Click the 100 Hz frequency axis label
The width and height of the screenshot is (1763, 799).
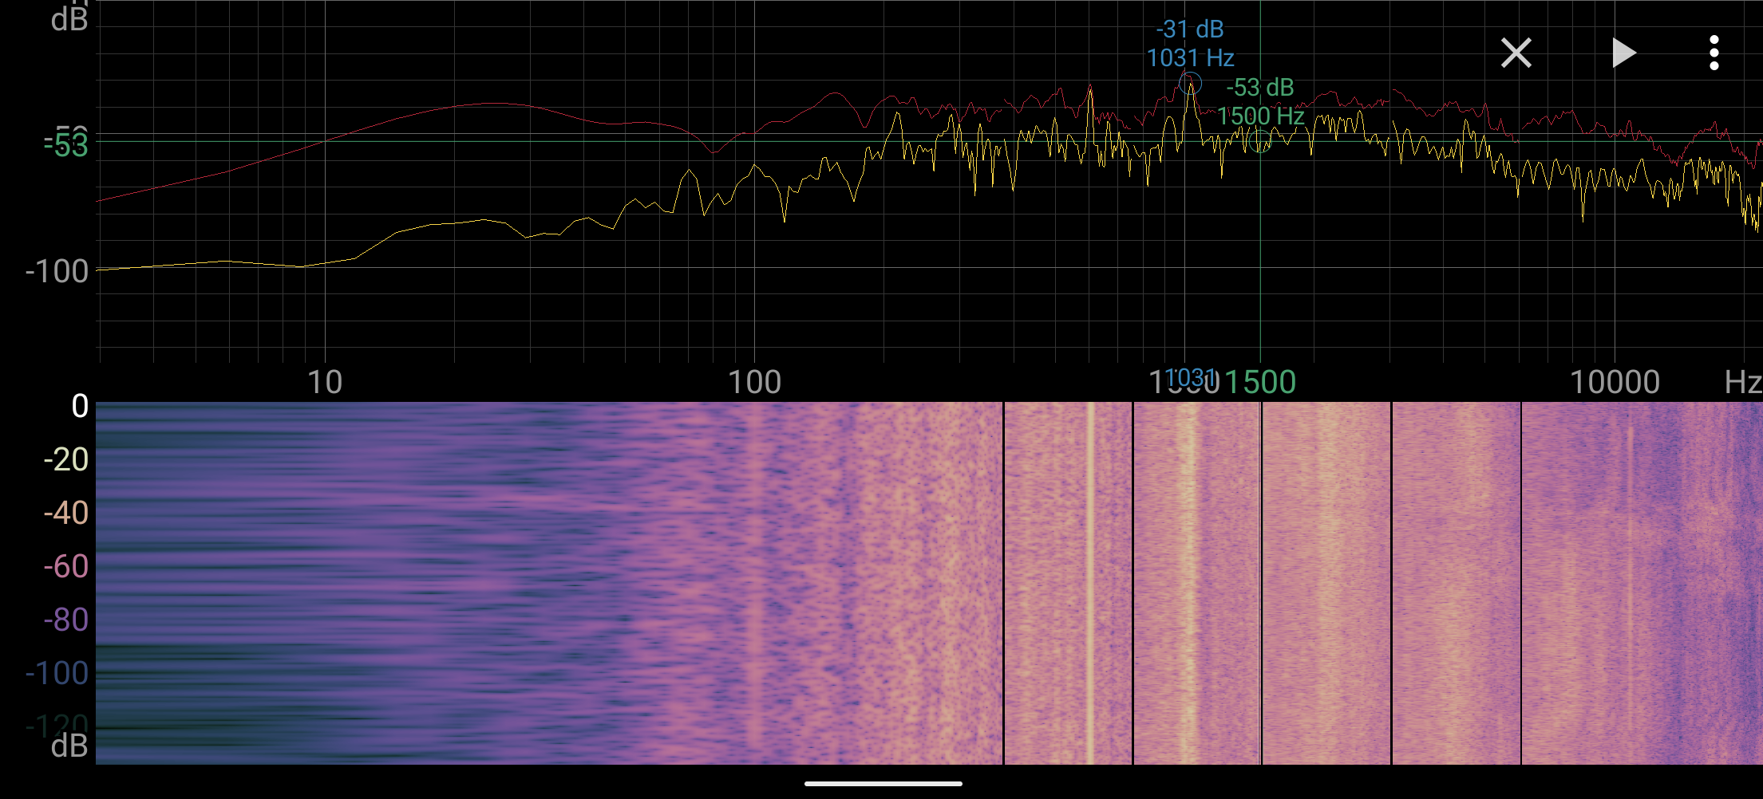pyautogui.click(x=754, y=383)
